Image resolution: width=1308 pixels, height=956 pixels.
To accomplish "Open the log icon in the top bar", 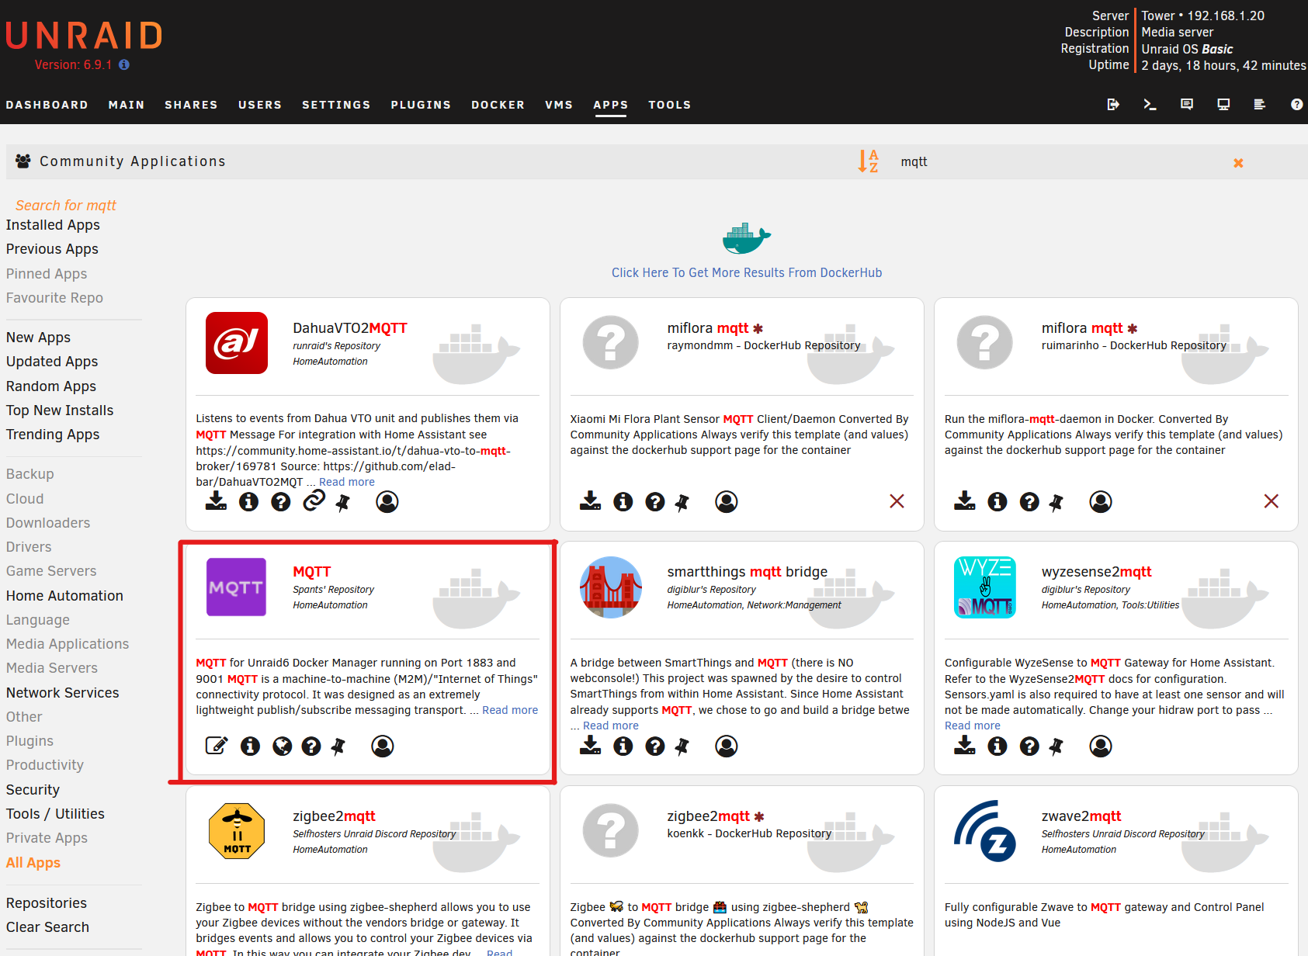I will tap(1260, 104).
